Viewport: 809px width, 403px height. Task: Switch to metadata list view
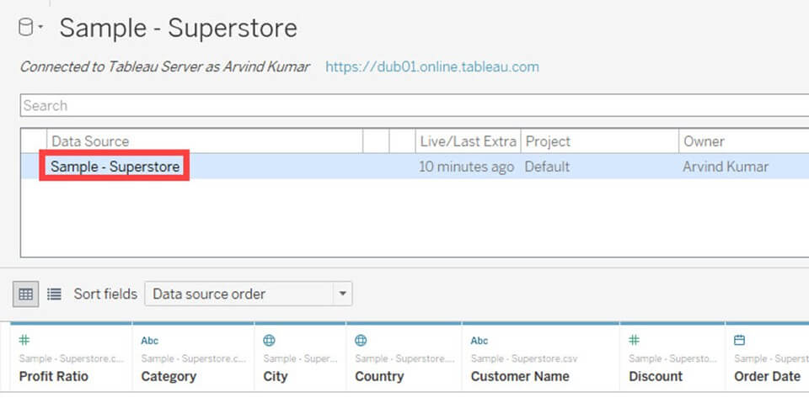pyautogui.click(x=54, y=294)
